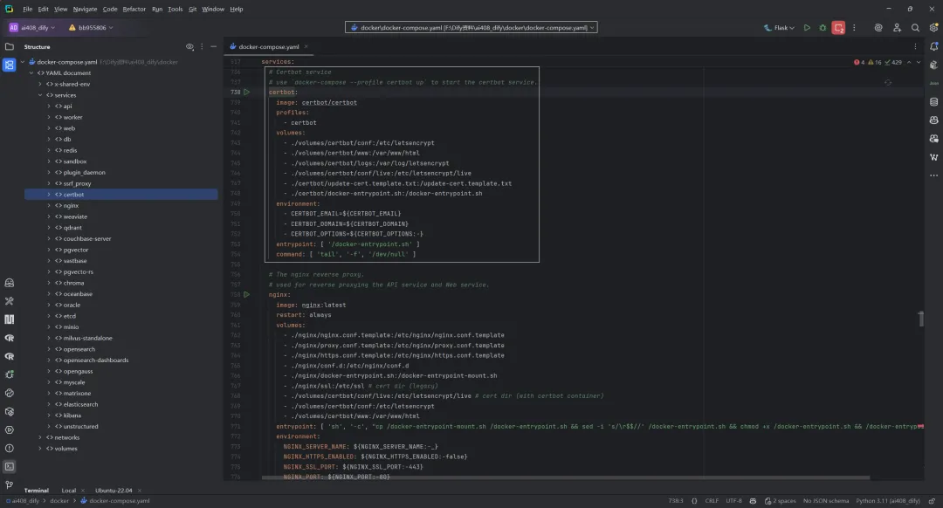This screenshot has width=943, height=508.
Task: Click the 2 spaces indent setting
Action: pos(780,501)
